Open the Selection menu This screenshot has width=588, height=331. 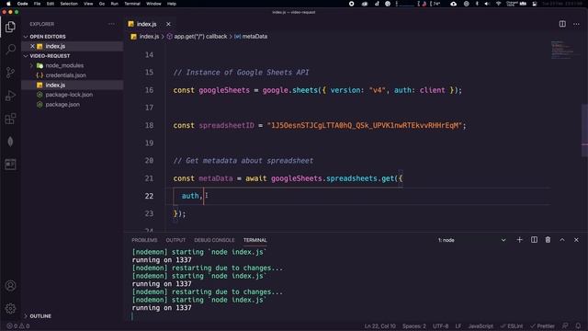coord(69,4)
